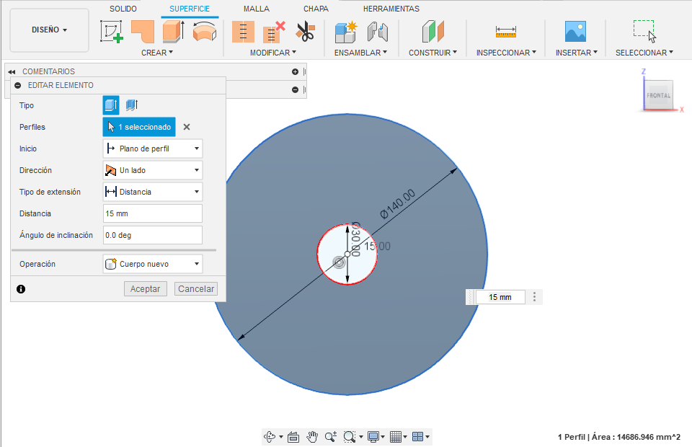Expand the Inspeccionar menu
This screenshot has width=692, height=447.
point(506,53)
